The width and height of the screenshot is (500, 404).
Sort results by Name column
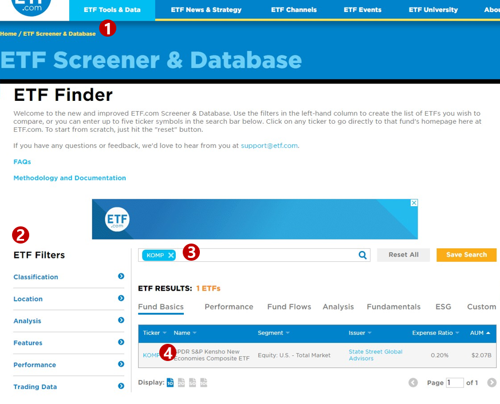(x=185, y=333)
